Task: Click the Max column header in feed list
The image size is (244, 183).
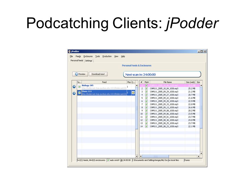Action: tap(129, 82)
